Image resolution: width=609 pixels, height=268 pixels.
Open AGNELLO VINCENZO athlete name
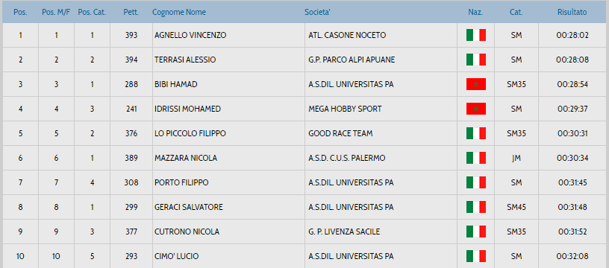tap(190, 35)
